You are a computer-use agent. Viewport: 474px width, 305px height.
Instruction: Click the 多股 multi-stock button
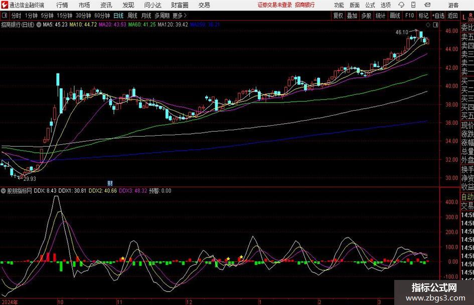(366, 16)
